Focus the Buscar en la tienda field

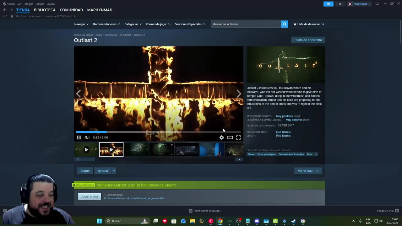(246, 24)
